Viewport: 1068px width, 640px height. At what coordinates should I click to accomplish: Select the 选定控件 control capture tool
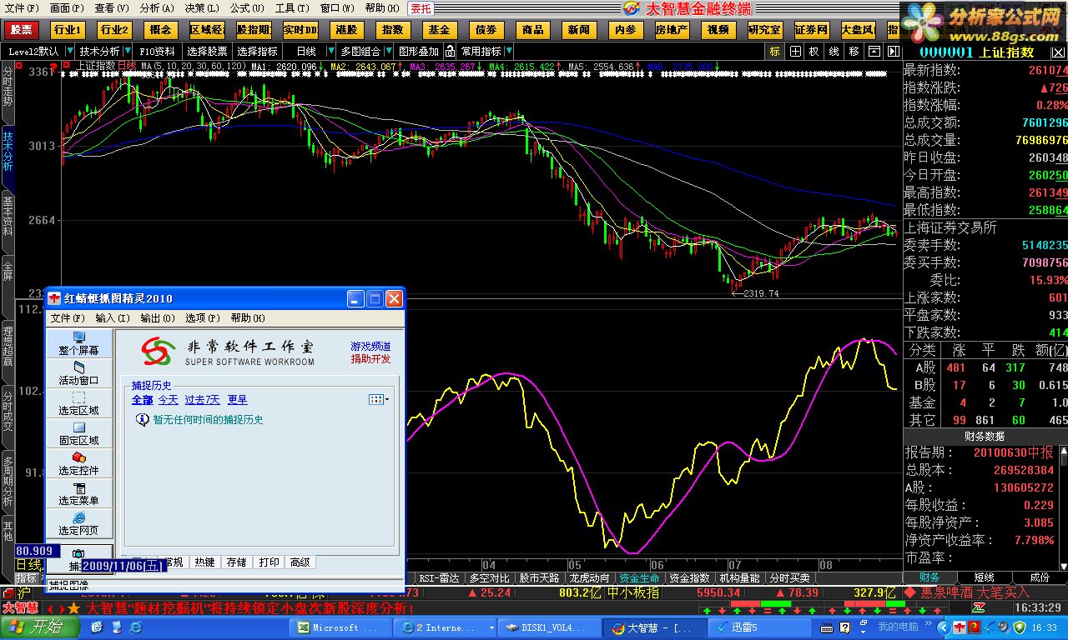tap(78, 463)
